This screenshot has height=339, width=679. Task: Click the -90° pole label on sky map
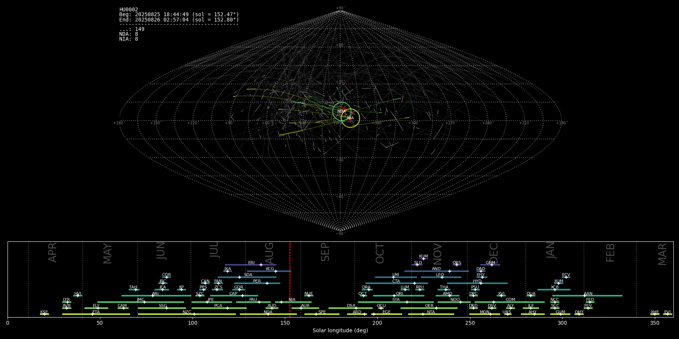coord(340,234)
